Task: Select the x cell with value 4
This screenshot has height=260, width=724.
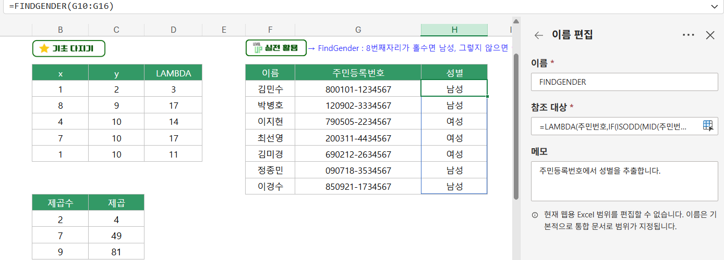Action: click(61, 121)
